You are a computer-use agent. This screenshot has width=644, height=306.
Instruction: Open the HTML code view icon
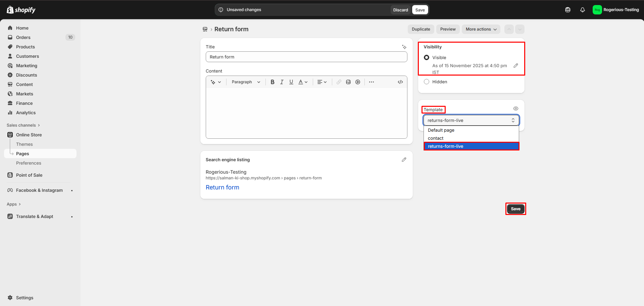pos(400,82)
